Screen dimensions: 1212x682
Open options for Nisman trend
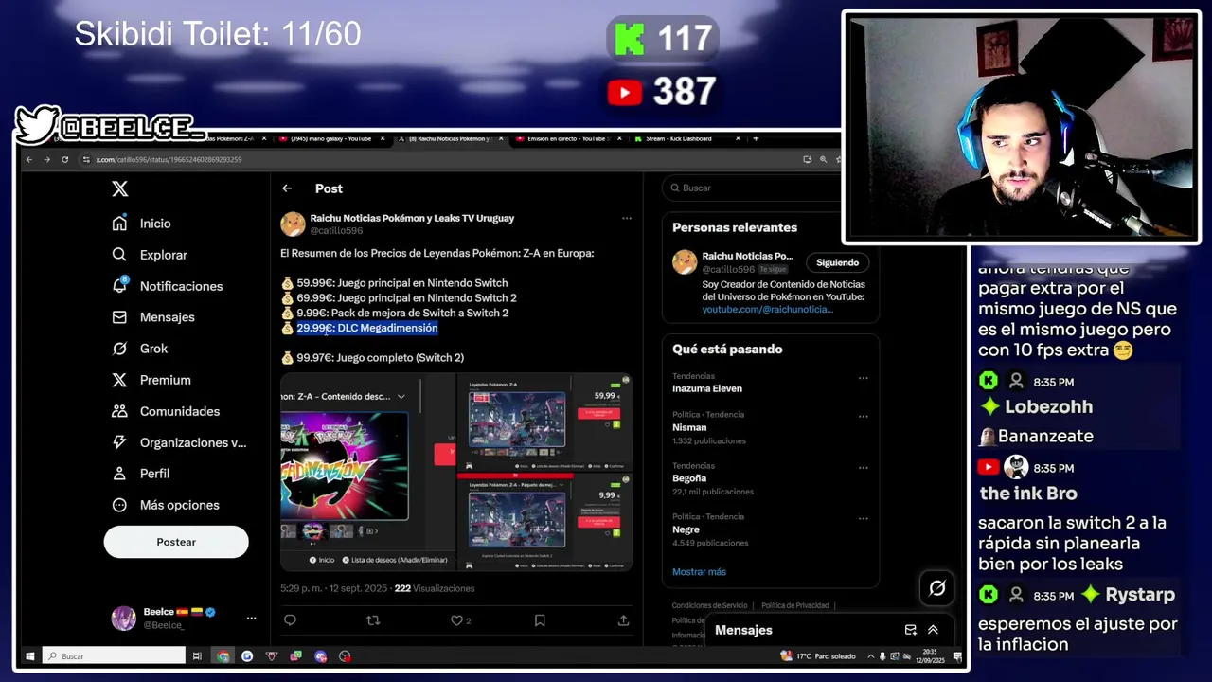click(x=863, y=416)
